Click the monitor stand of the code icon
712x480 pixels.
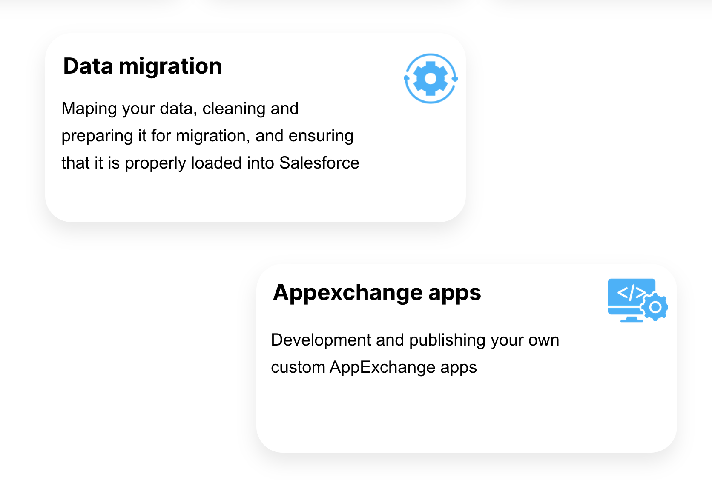point(632,319)
